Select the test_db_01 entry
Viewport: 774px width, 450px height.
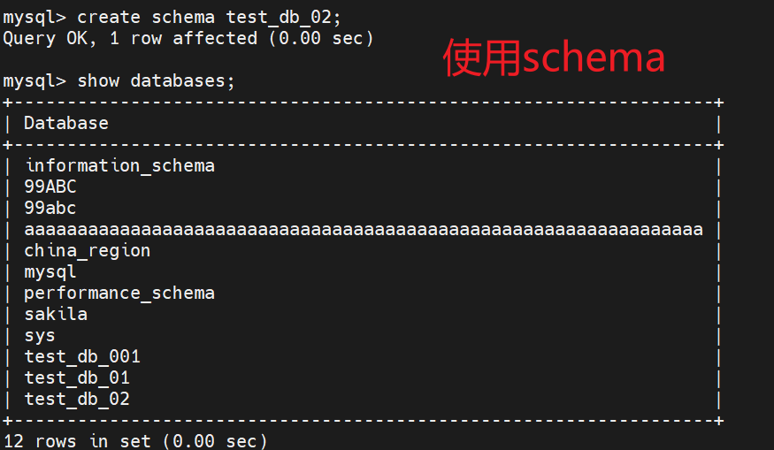click(77, 378)
